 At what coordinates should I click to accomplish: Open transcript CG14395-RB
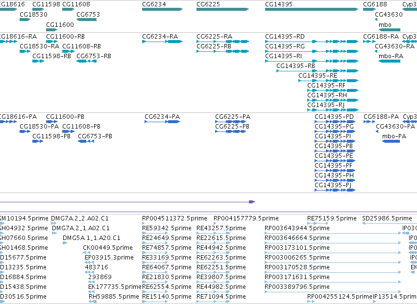296,66
